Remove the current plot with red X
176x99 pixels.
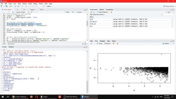[x=114, y=43]
